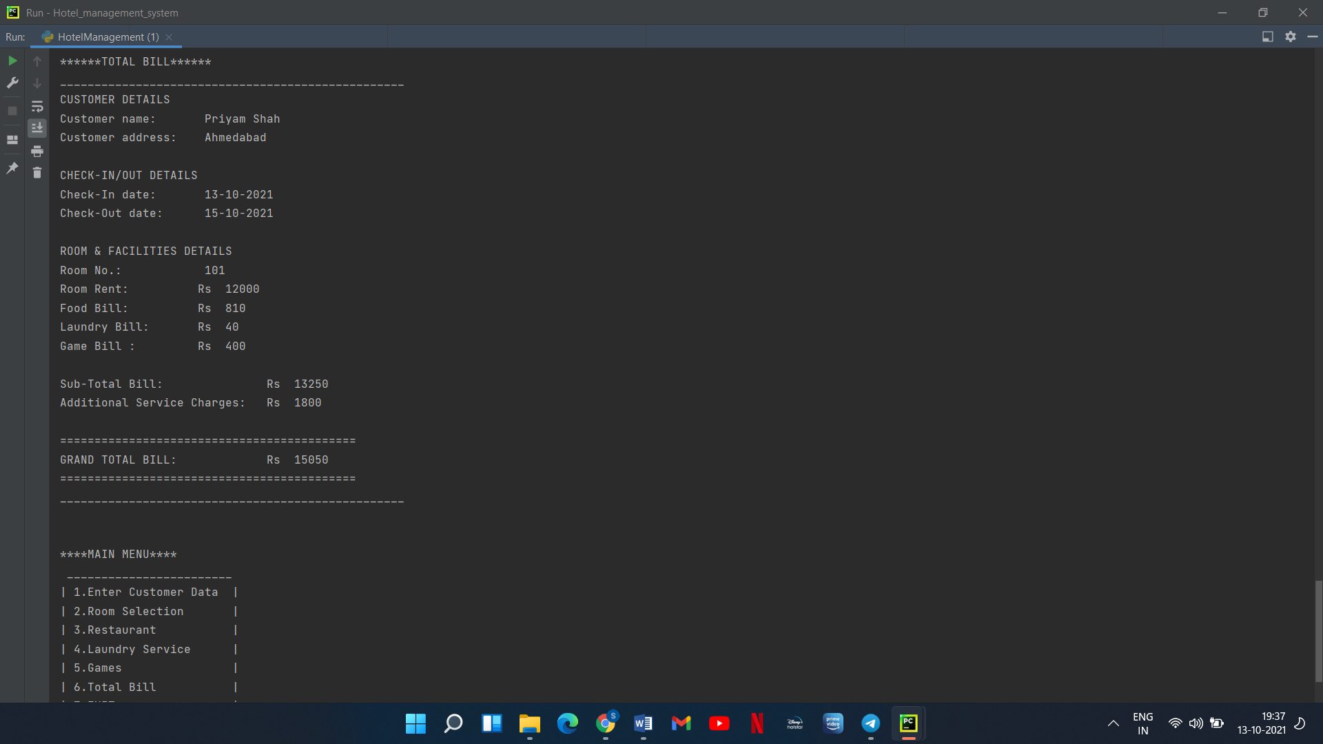The image size is (1323, 744).
Task: Click the down stack trace arrow
Action: pyautogui.click(x=37, y=83)
